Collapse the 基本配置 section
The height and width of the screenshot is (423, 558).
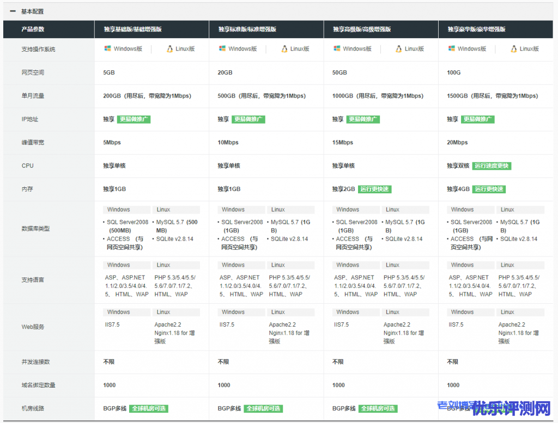pyautogui.click(x=13, y=11)
